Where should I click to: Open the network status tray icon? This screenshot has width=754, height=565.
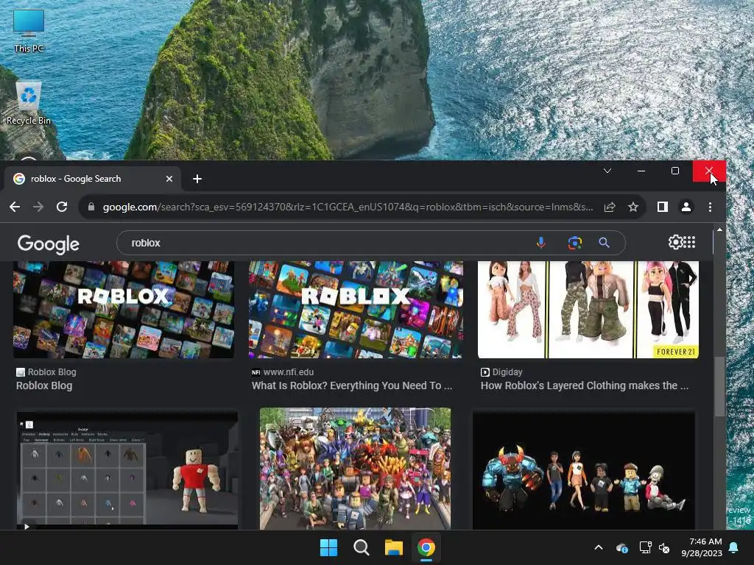pyautogui.click(x=645, y=547)
